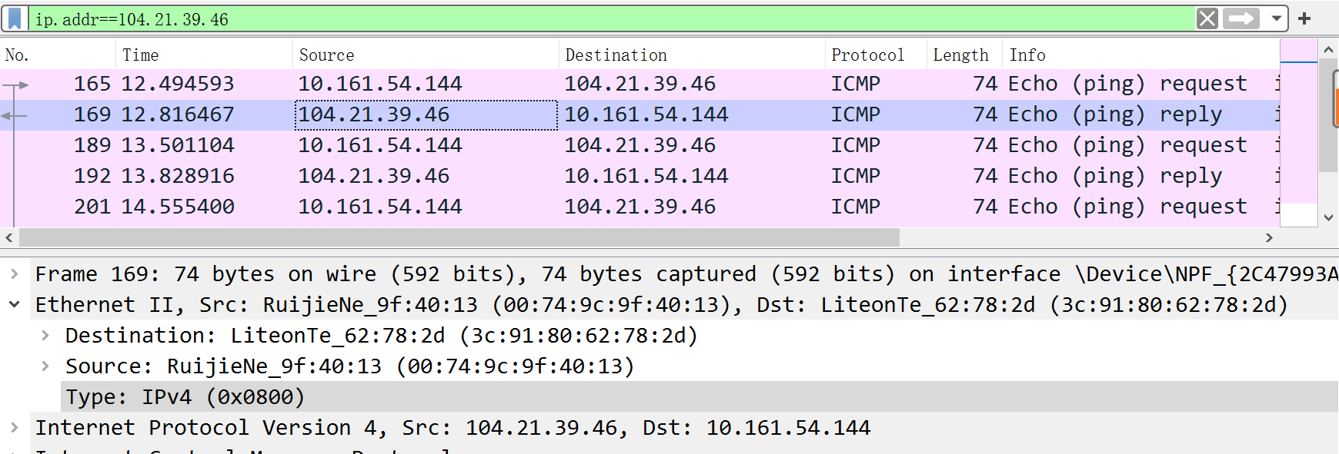The image size is (1339, 454).
Task: Apply the filter with the arrow icon
Action: pyautogui.click(x=1240, y=18)
